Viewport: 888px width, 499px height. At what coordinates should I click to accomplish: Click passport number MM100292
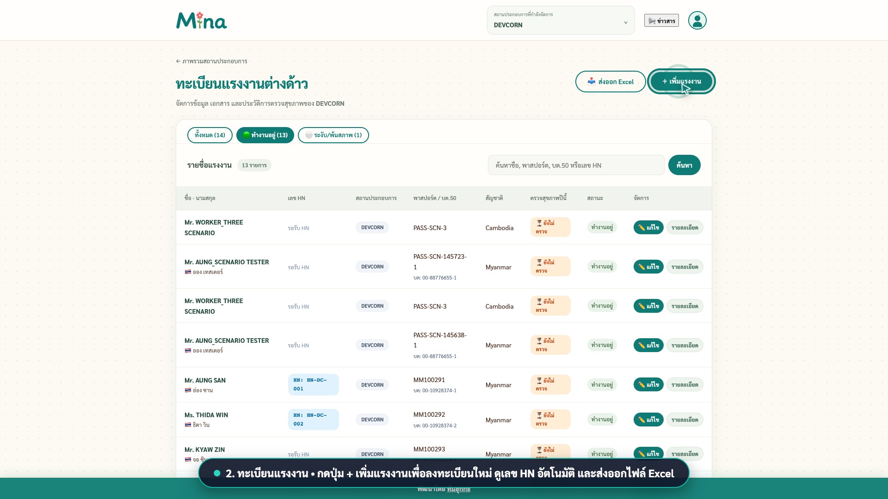[429, 414]
